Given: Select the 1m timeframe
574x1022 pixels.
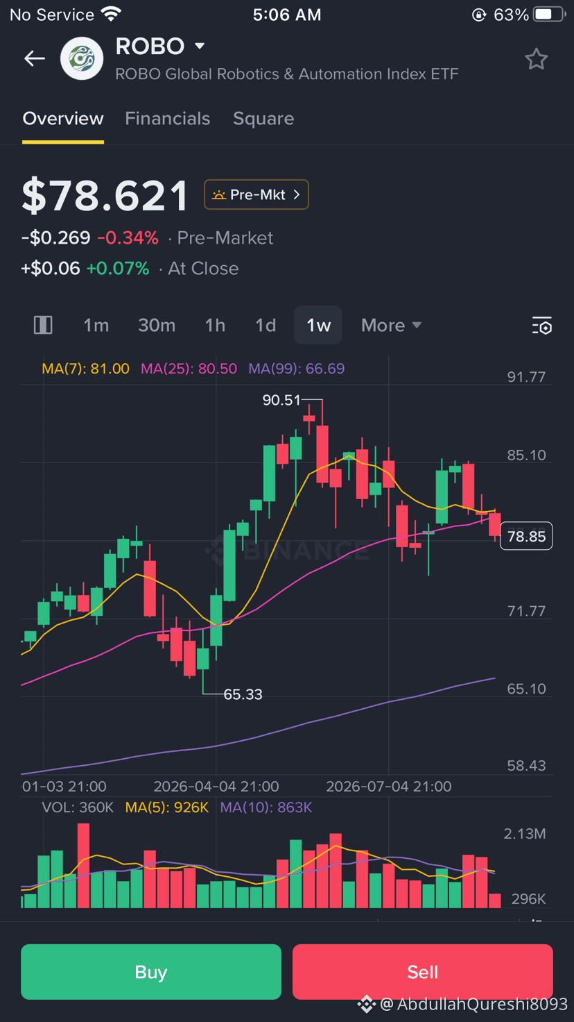Looking at the screenshot, I should (x=96, y=325).
